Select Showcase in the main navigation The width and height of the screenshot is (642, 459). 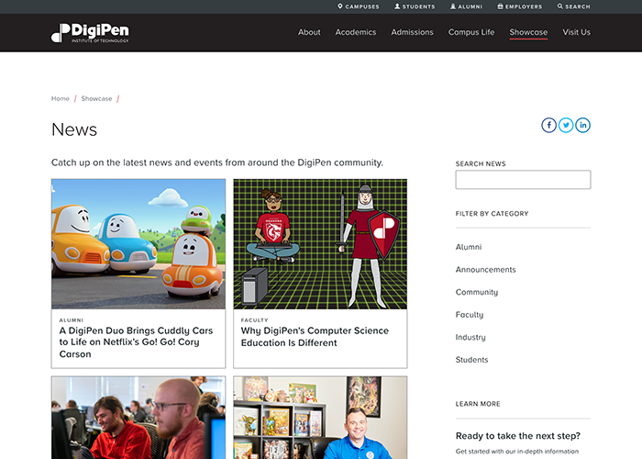pos(528,32)
